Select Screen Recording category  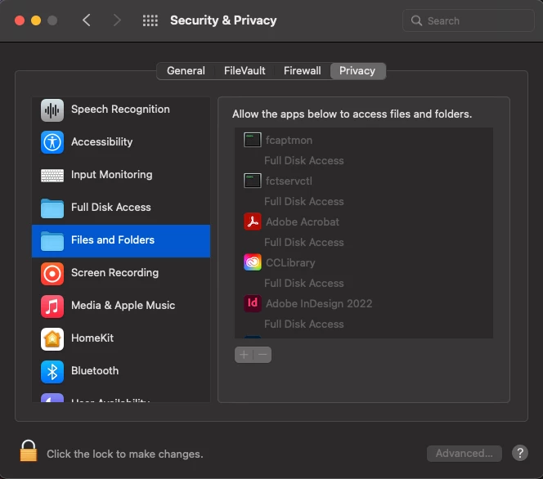121,273
